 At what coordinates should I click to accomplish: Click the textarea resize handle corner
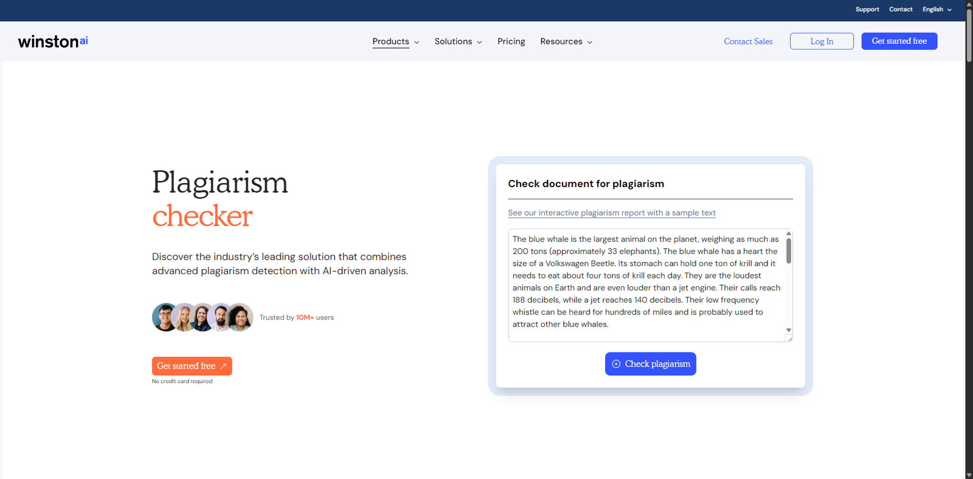coord(789,339)
